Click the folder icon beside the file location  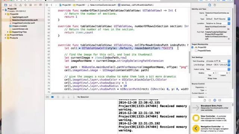coord(228,29)
